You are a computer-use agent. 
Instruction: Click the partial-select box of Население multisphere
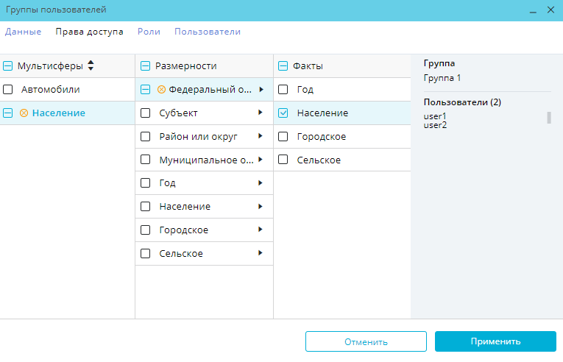click(8, 113)
